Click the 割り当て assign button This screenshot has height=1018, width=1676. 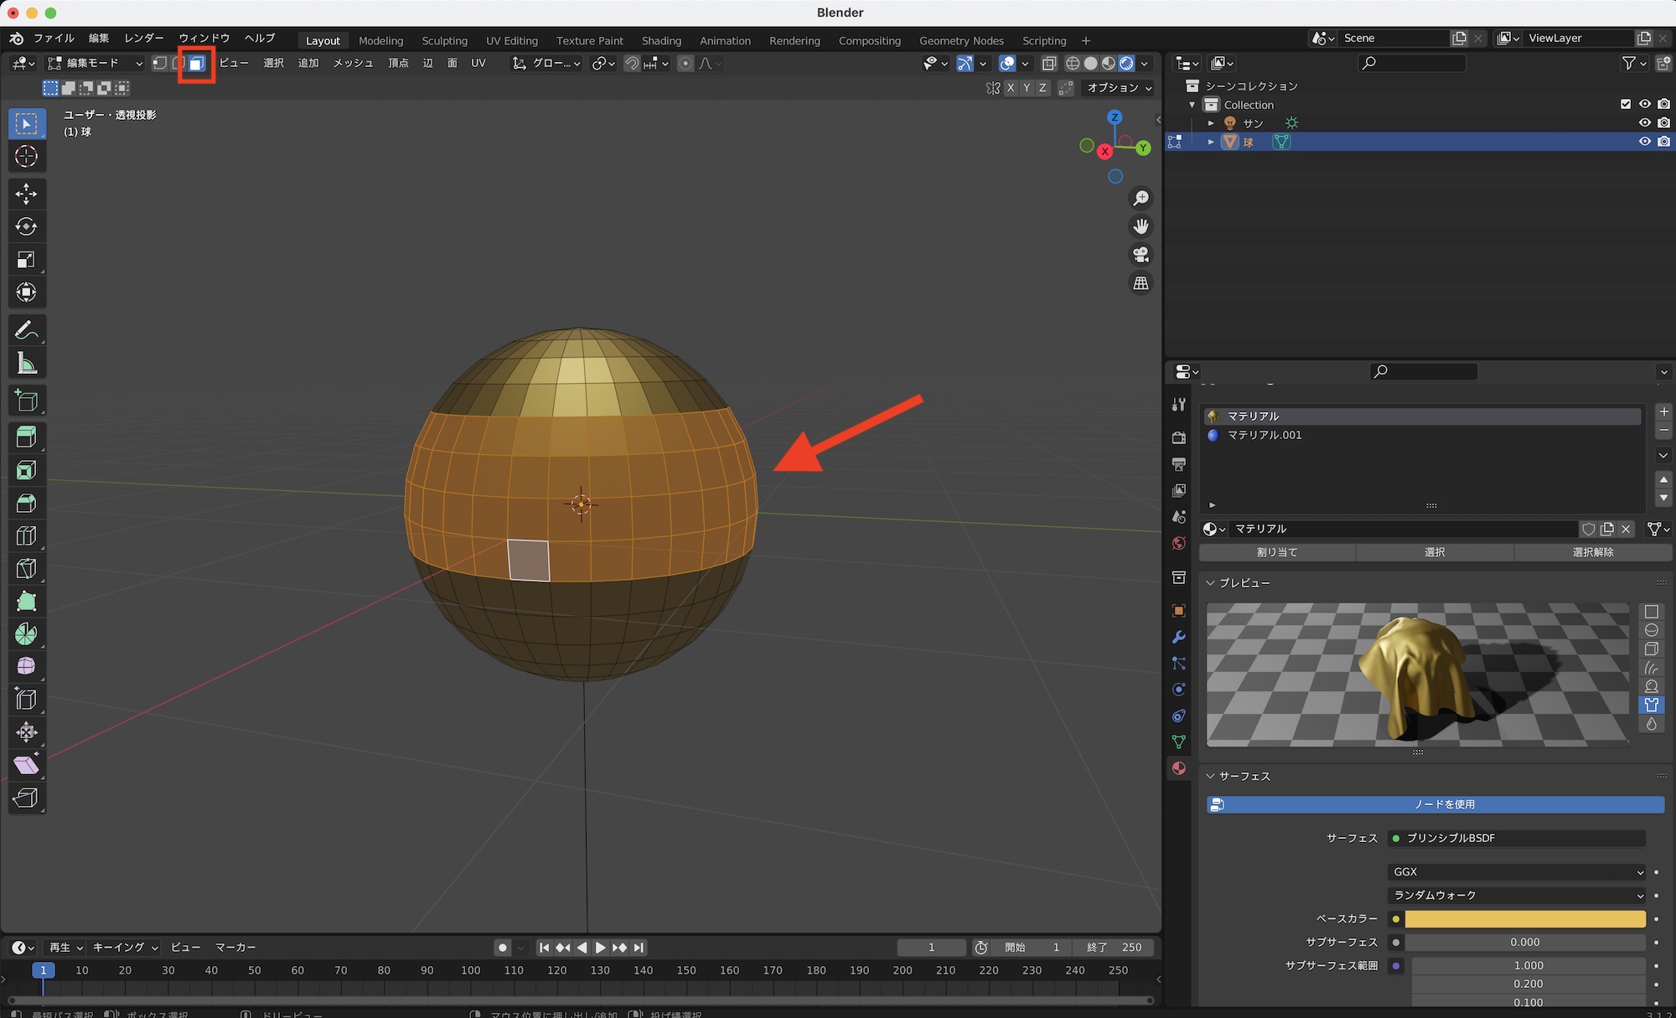coord(1276,552)
